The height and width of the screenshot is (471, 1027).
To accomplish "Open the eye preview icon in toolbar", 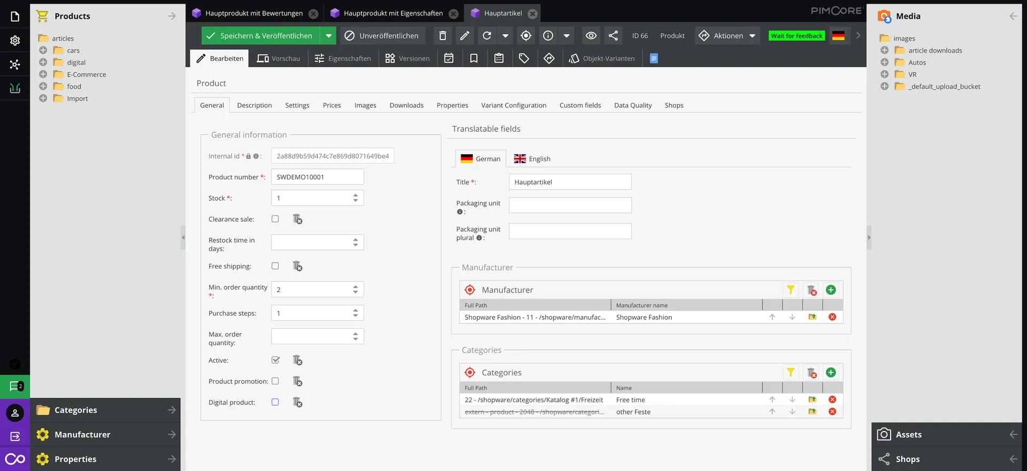I will (x=591, y=36).
